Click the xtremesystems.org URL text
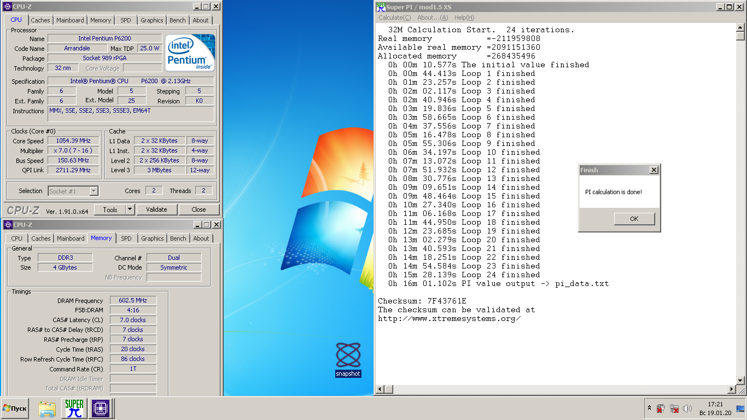The height and width of the screenshot is (420, 747). pos(449,319)
